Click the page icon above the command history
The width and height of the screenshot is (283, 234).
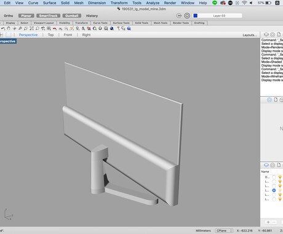point(279,34)
